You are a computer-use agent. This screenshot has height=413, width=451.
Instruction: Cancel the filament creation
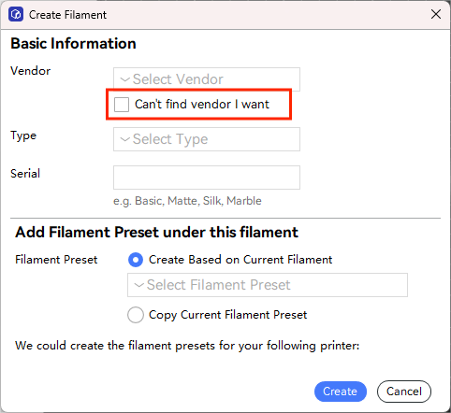pos(404,392)
